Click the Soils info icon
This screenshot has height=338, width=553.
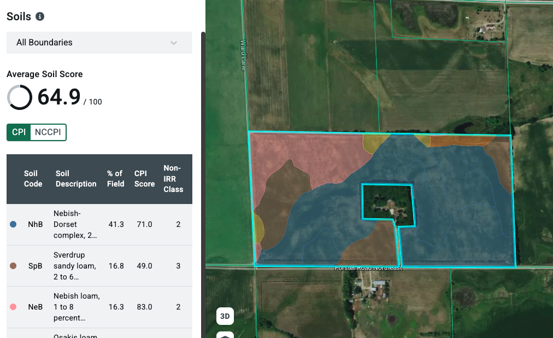pos(40,16)
